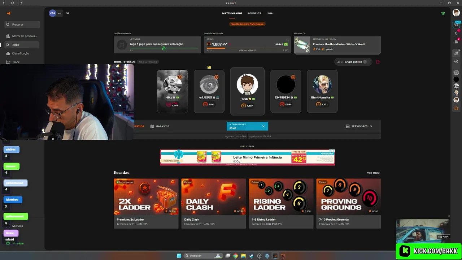Open the party members panel icon

coord(456,53)
